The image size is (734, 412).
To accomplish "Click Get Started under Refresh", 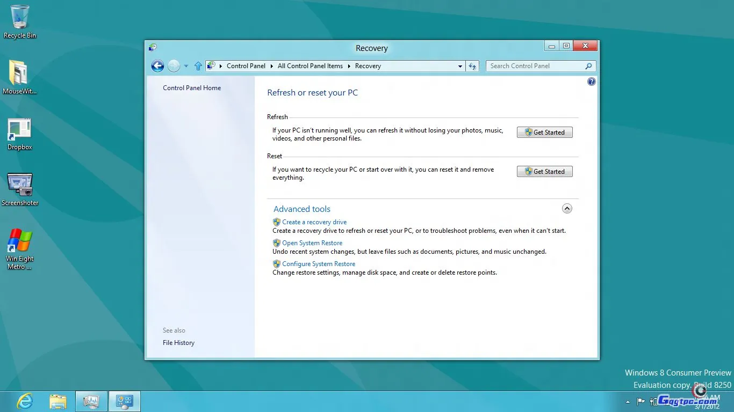I will tap(544, 133).
